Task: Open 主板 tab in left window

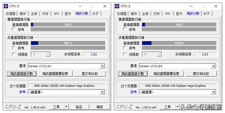Action: pyautogui.click(x=34, y=14)
